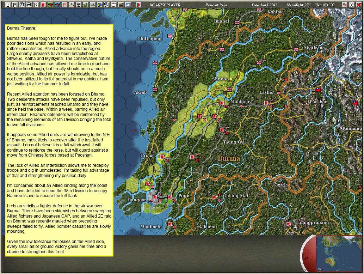Select the Japanese flag near Chiang Mai
The image size is (364, 274).
(215, 197)
